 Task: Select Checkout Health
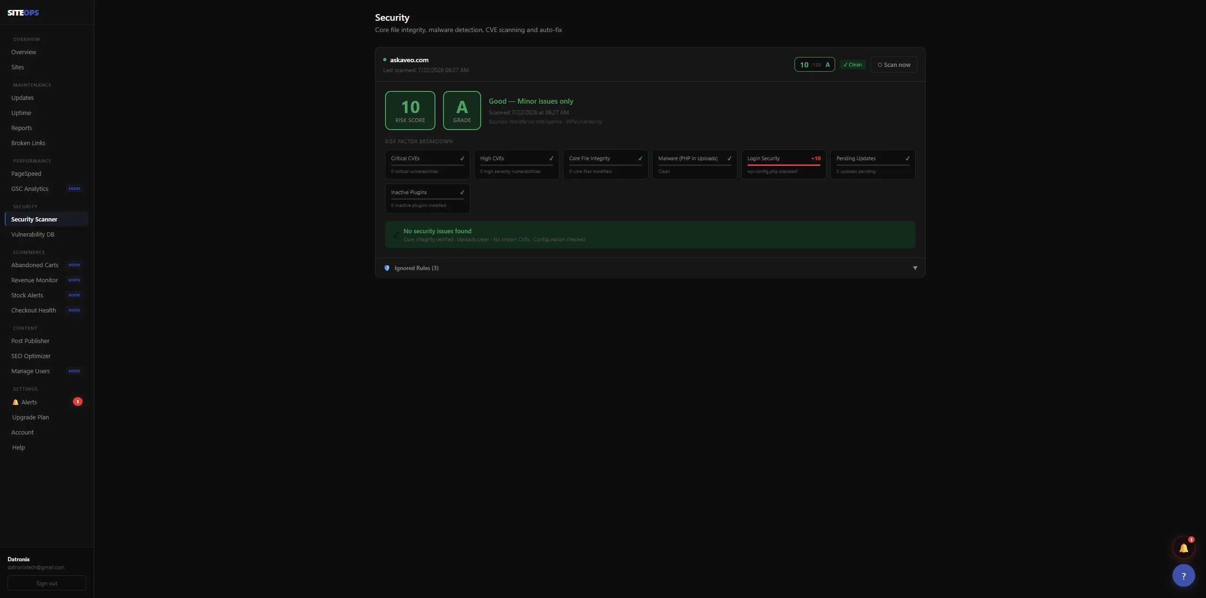point(33,310)
